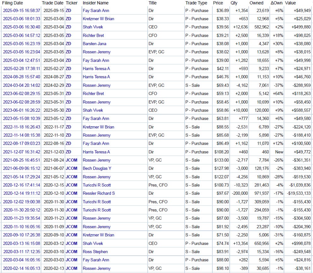Click trade date 2024-02-29
This screenshot has height=273, width=313.
click(x=54, y=85)
